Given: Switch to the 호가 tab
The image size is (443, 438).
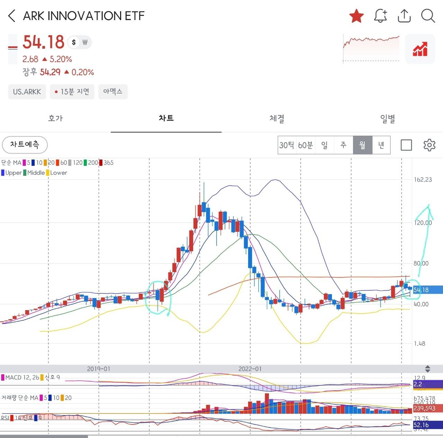Looking at the screenshot, I should click(x=55, y=118).
